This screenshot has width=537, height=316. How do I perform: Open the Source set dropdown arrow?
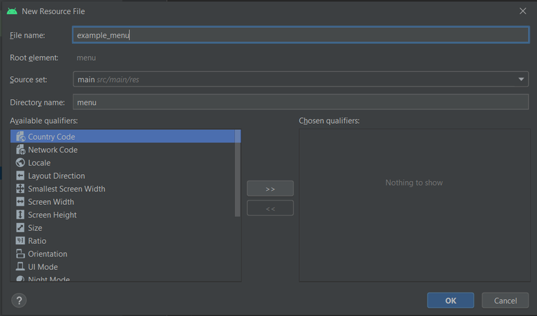(x=521, y=80)
